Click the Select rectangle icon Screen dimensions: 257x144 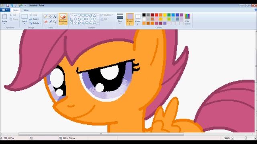click(x=24, y=17)
